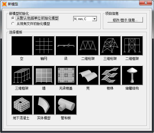154x133 pixels.
Task: Pick the 梁 beam template
Action: [x=66, y=46]
